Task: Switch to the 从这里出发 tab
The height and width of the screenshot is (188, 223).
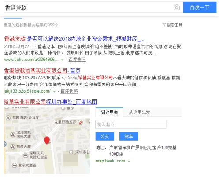Action: [139, 113]
